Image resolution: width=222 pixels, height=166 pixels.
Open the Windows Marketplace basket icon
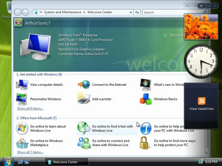coord(22,143)
